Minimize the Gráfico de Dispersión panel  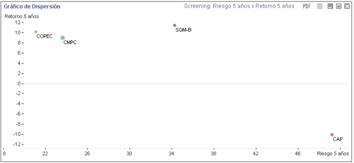330,6
